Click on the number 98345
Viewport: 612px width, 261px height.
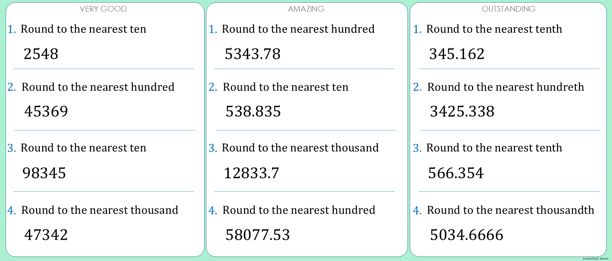44,173
